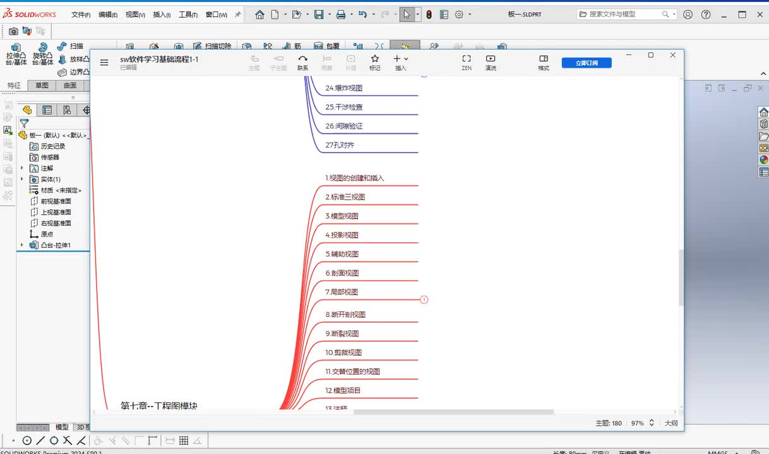Toggle 大纲 outline view in mind map
The image size is (769, 454).
point(671,423)
